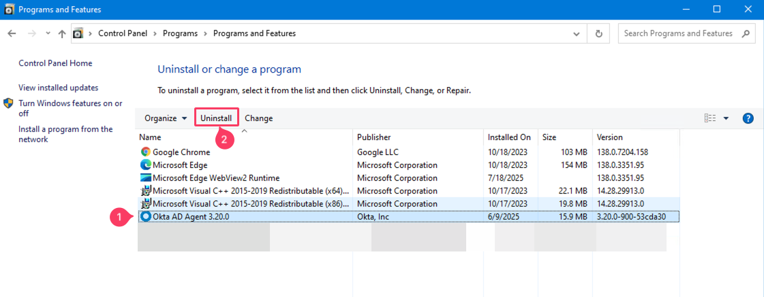Click Okta, Inc publisher cell
764x297 pixels.
[373, 216]
